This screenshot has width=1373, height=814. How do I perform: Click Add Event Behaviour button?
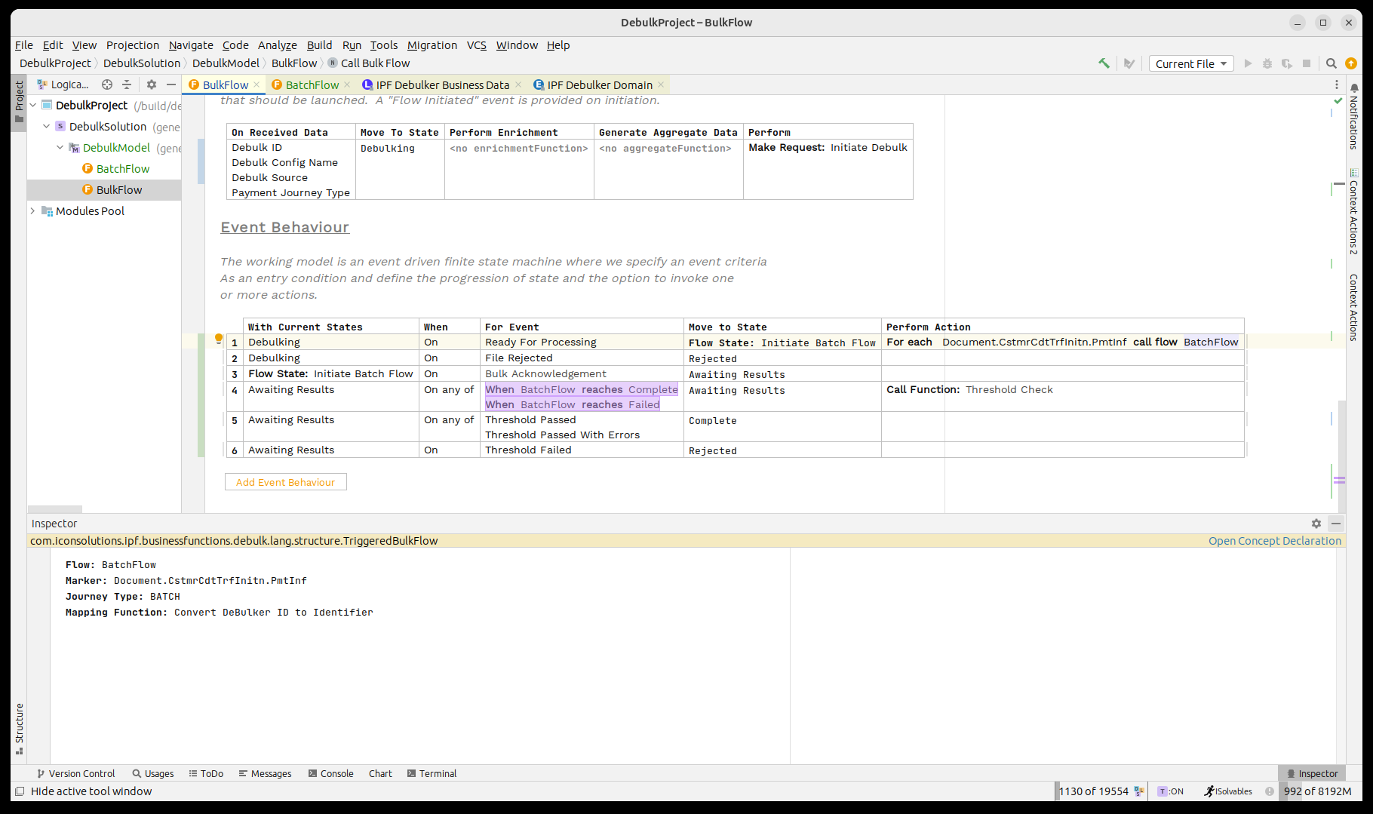[285, 482]
